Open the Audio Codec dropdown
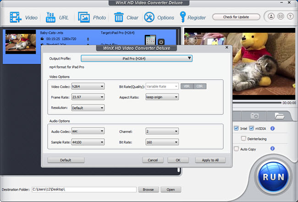 coord(88,131)
